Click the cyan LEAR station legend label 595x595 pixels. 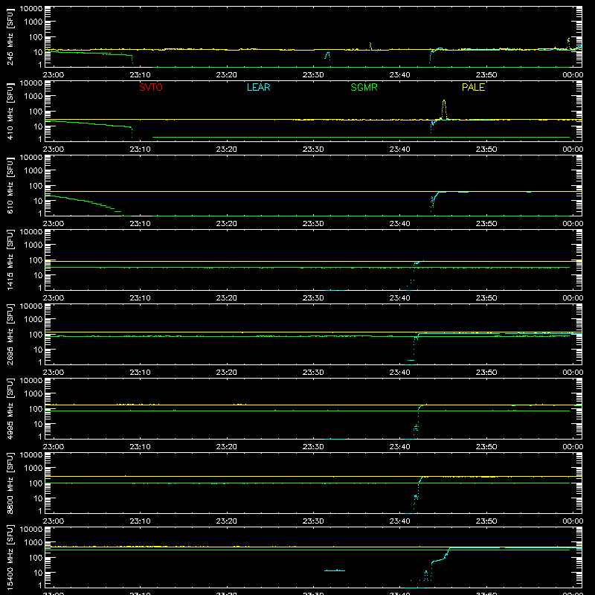point(258,87)
